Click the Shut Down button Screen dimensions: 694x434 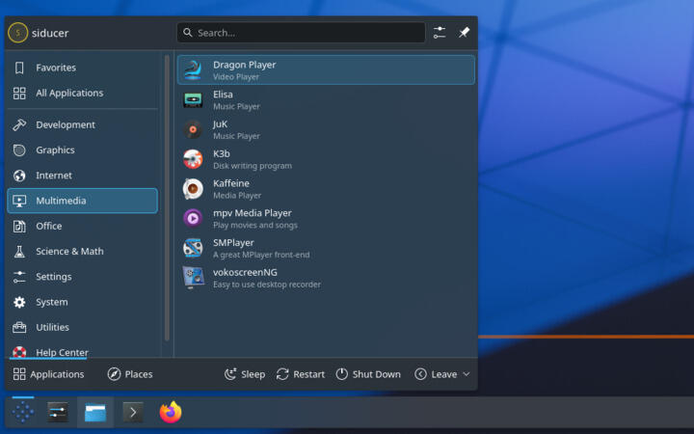[x=368, y=374]
